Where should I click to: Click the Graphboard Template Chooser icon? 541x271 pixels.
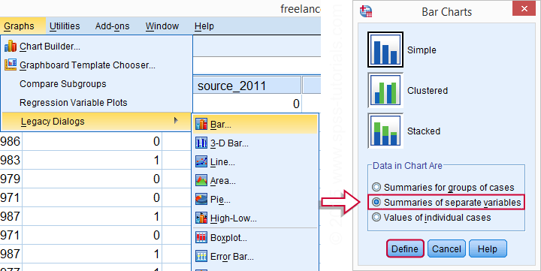pyautogui.click(x=11, y=65)
